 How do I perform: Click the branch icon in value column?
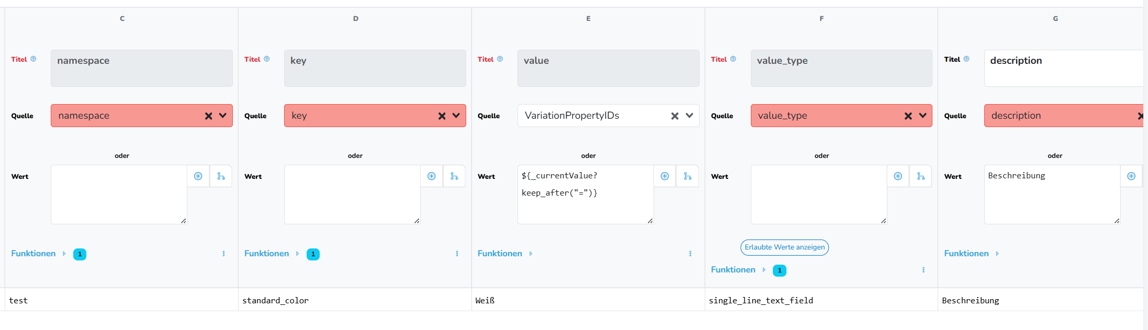[x=688, y=176]
